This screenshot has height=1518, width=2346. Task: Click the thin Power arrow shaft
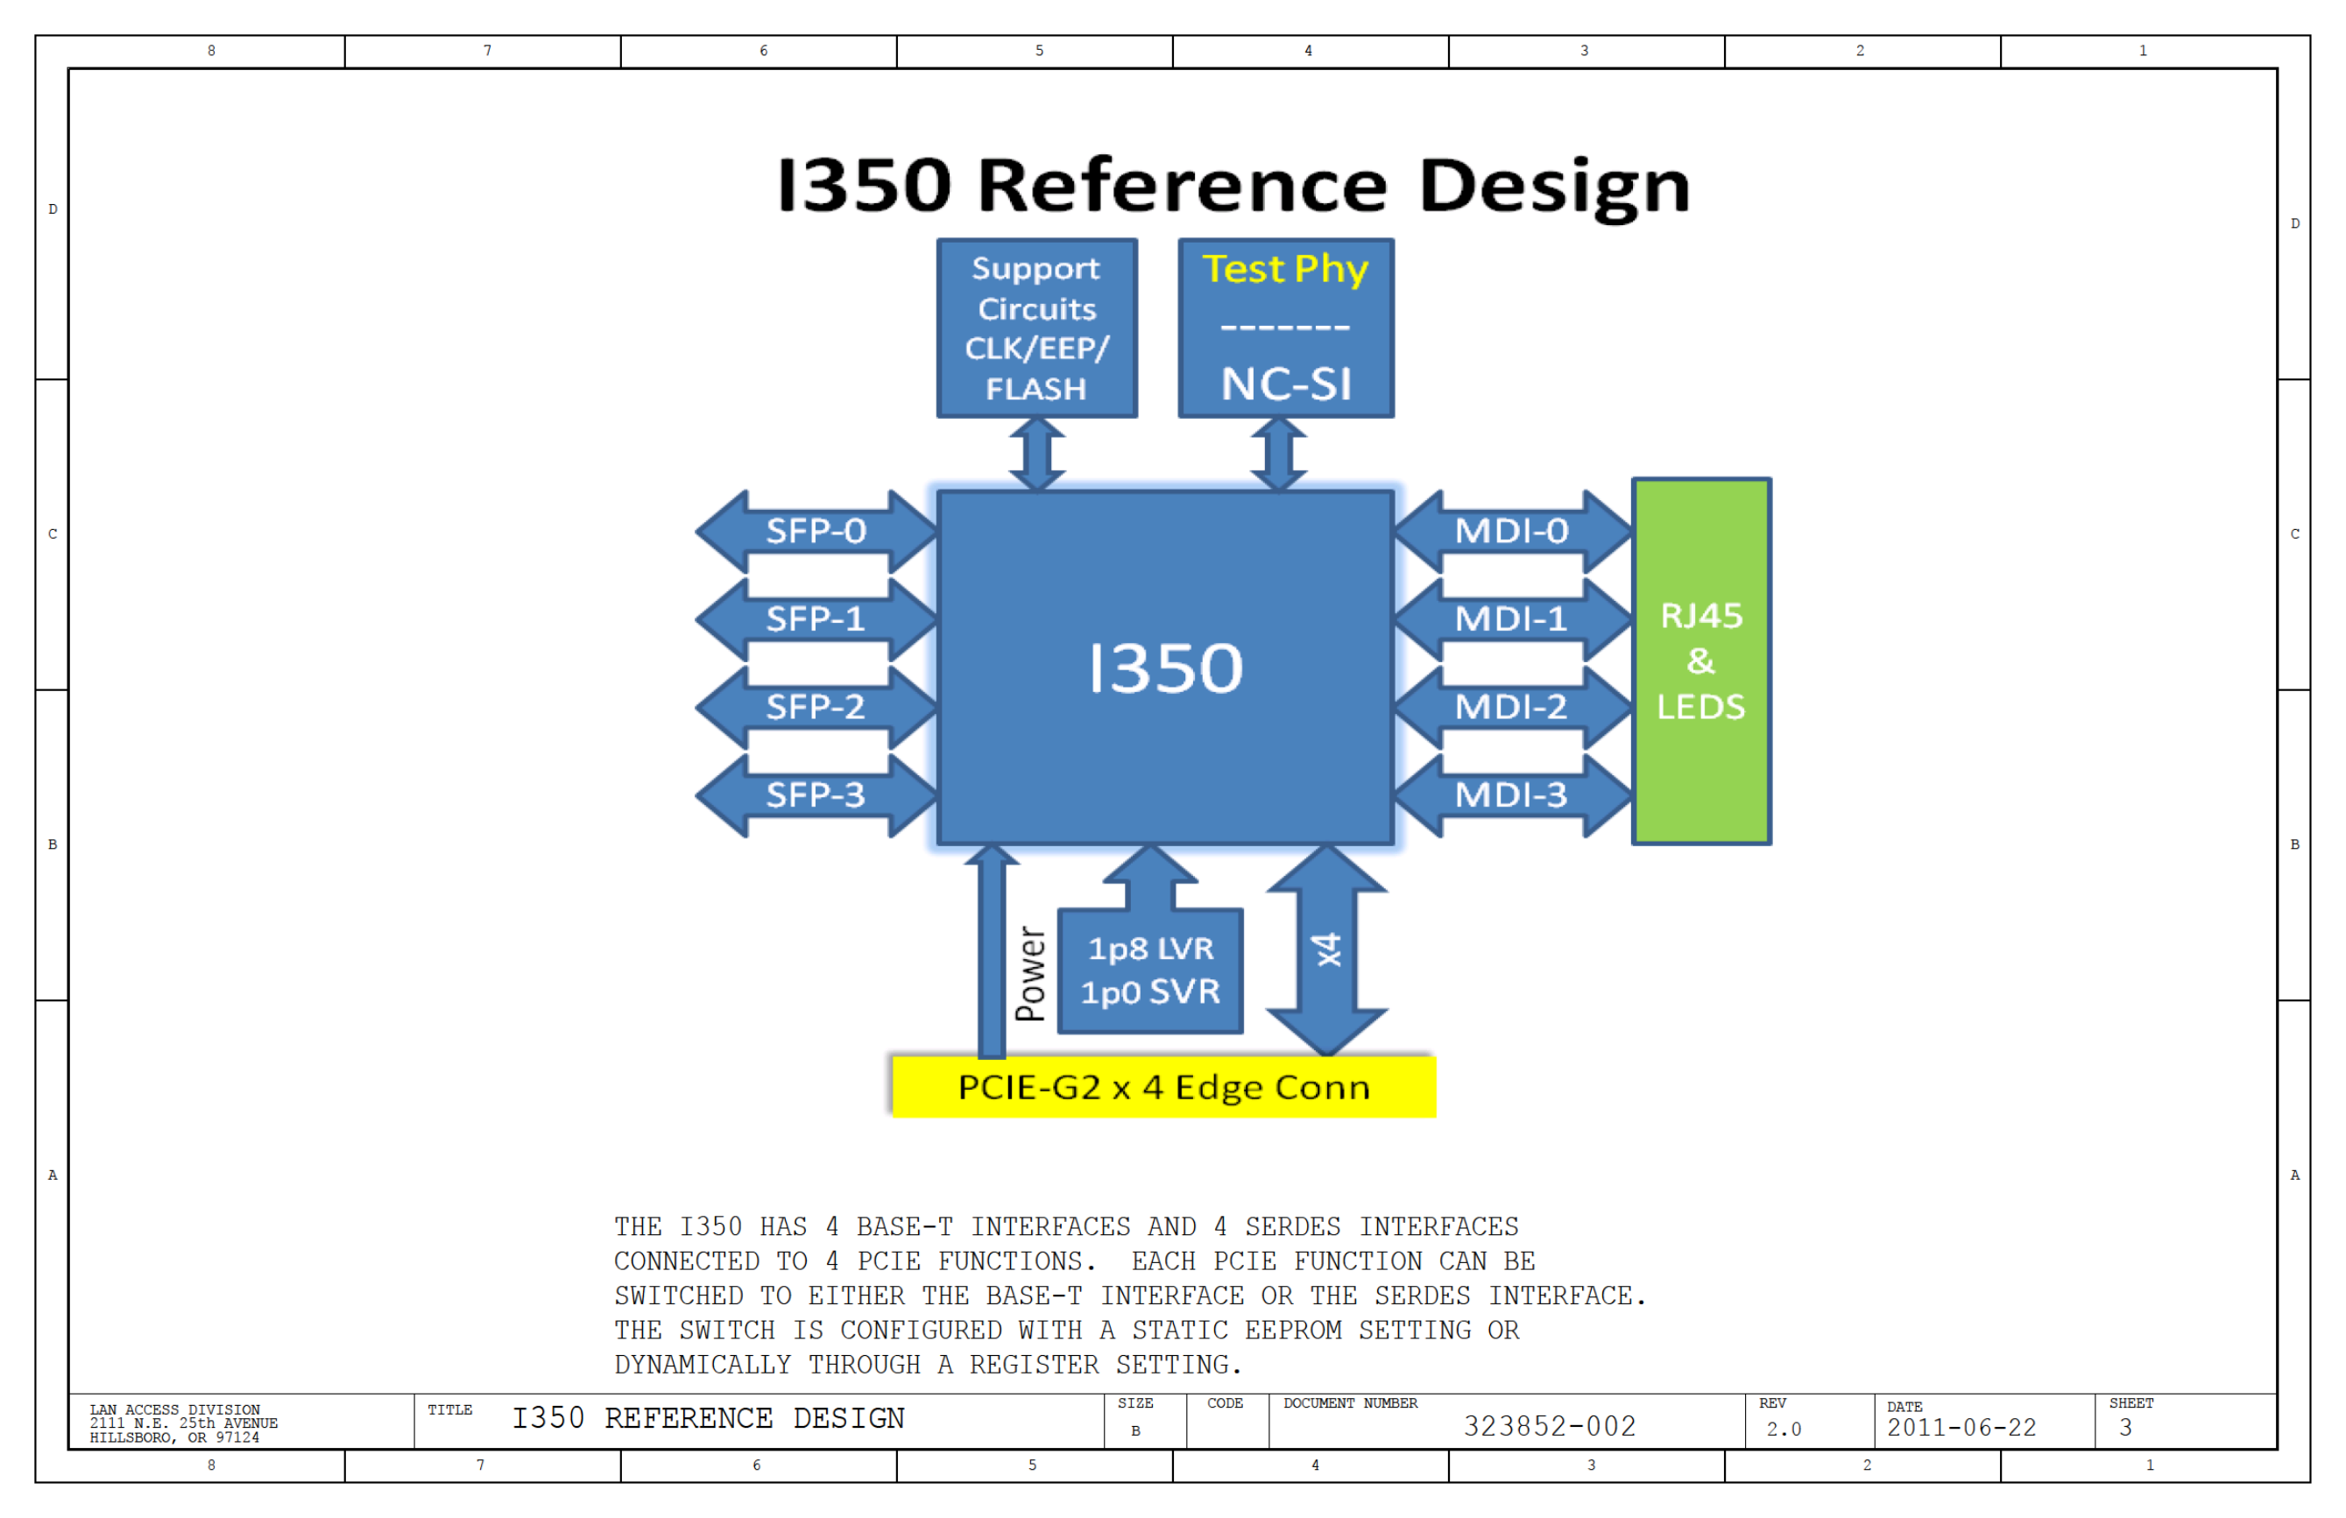tap(992, 952)
